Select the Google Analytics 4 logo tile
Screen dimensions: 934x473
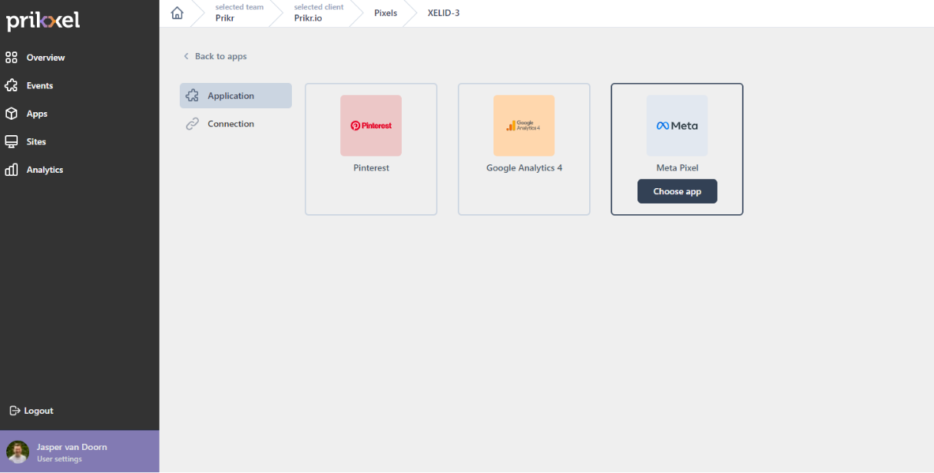[x=524, y=126]
